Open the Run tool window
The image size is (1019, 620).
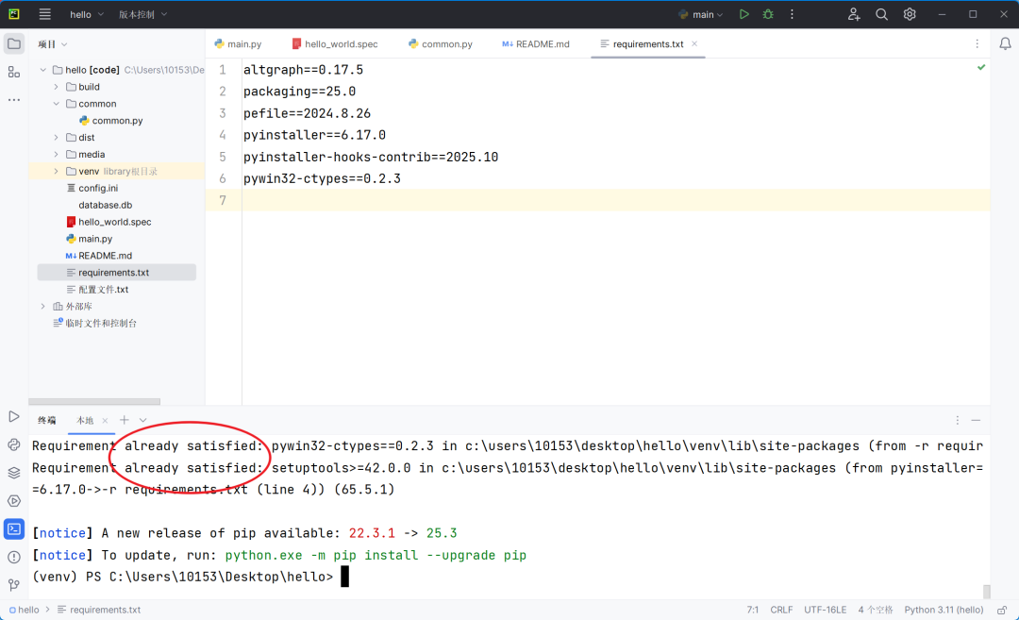(x=13, y=416)
